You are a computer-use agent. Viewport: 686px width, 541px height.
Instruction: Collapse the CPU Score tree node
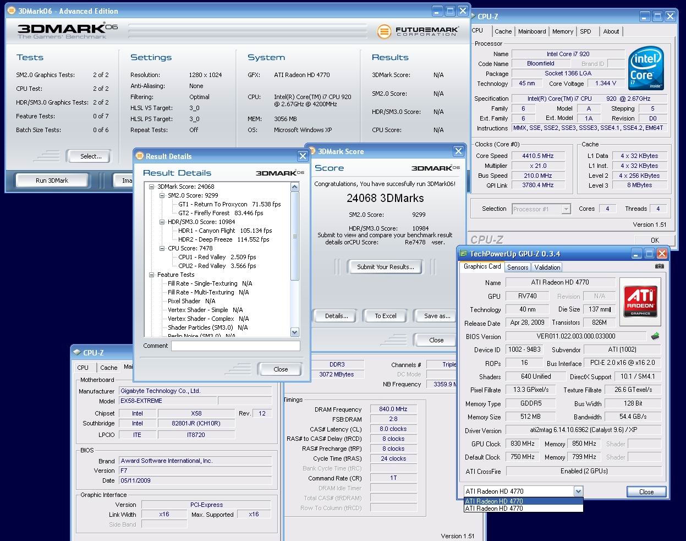coord(162,248)
